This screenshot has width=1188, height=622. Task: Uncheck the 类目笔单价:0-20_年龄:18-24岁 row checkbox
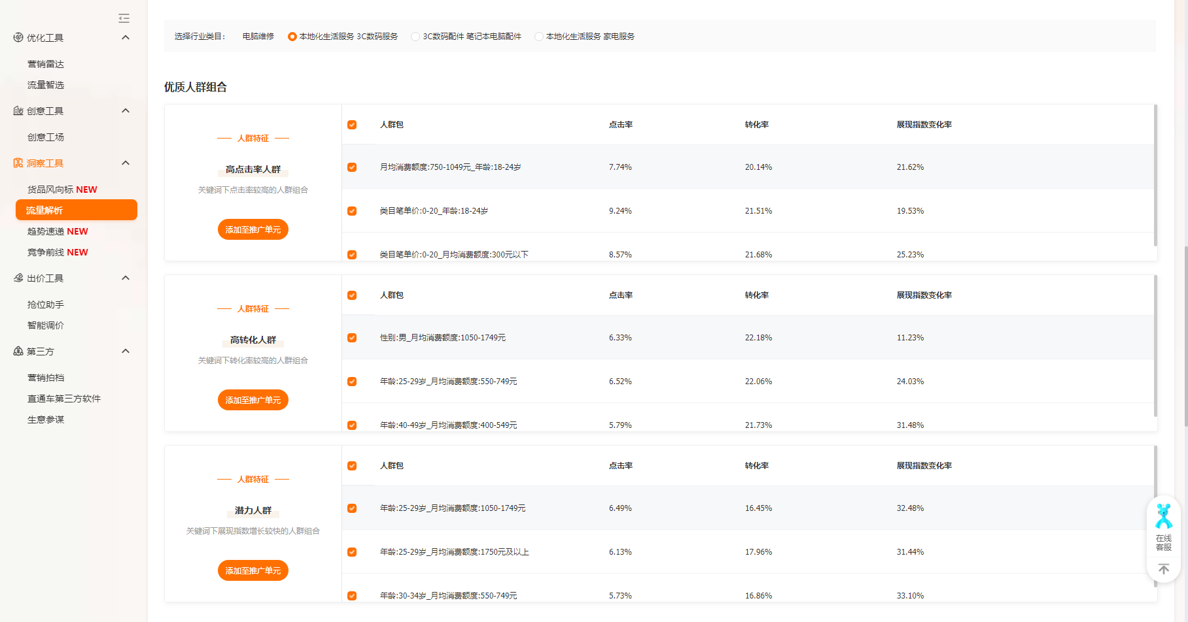point(352,211)
